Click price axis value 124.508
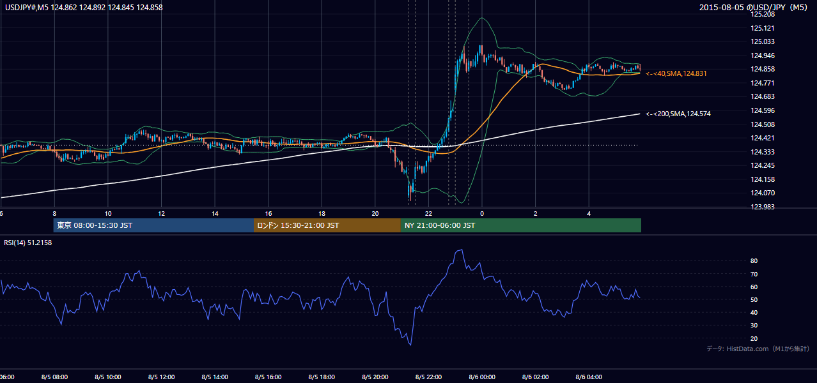The width and height of the screenshot is (817, 383). tap(763, 124)
